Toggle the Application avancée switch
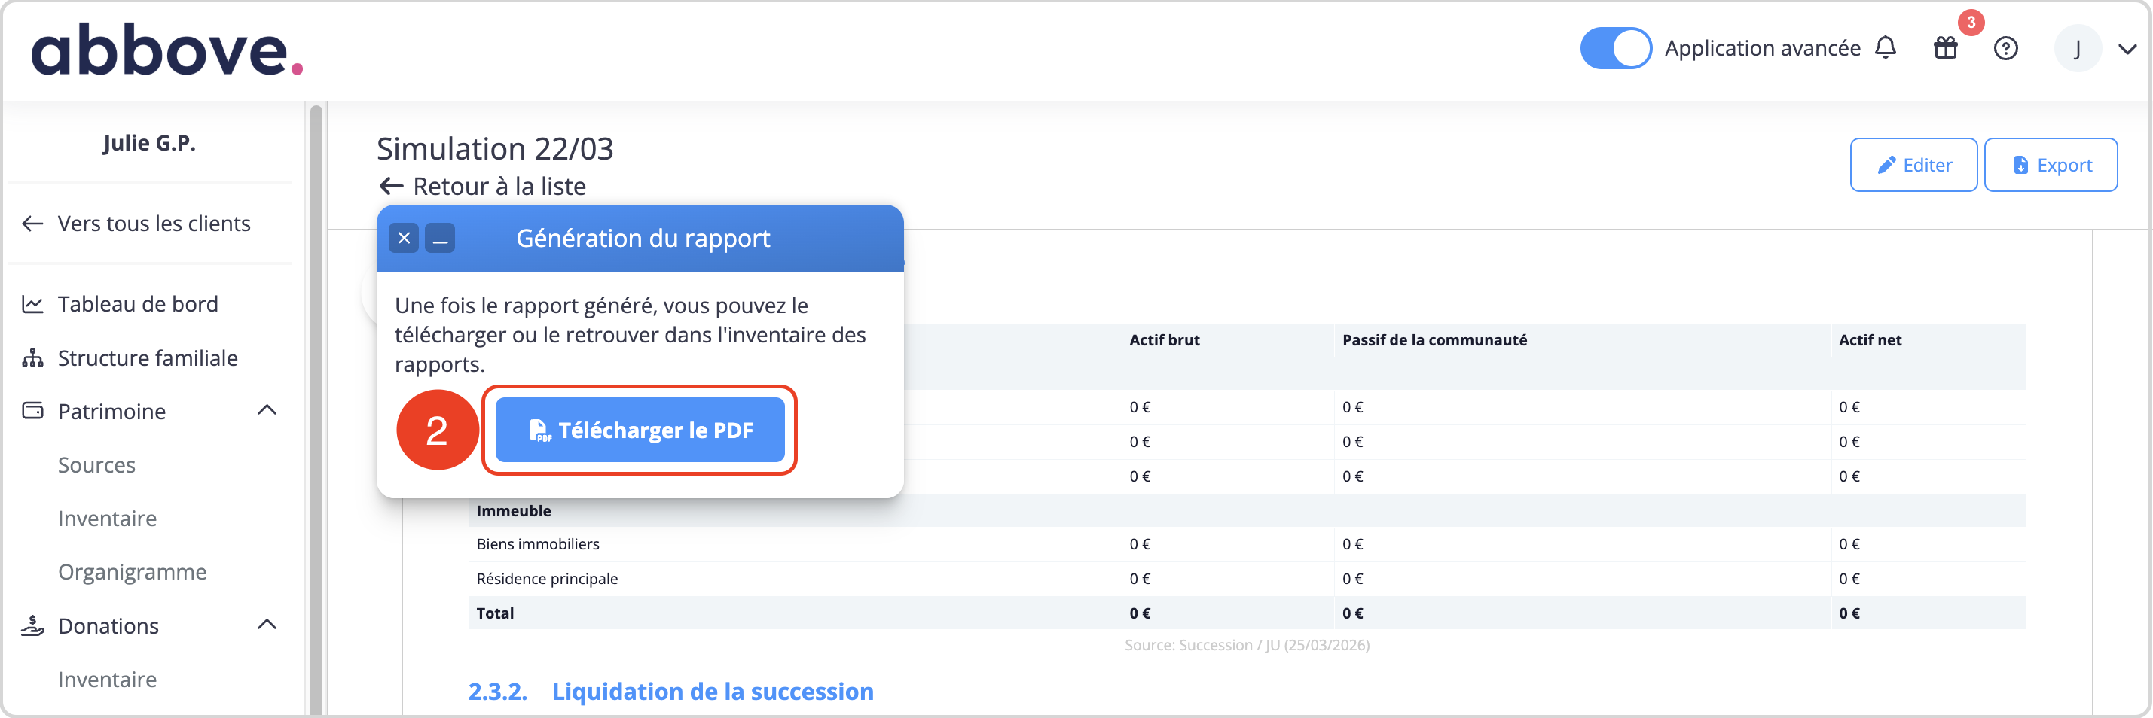Viewport: 2153px width, 718px height. pos(1615,48)
